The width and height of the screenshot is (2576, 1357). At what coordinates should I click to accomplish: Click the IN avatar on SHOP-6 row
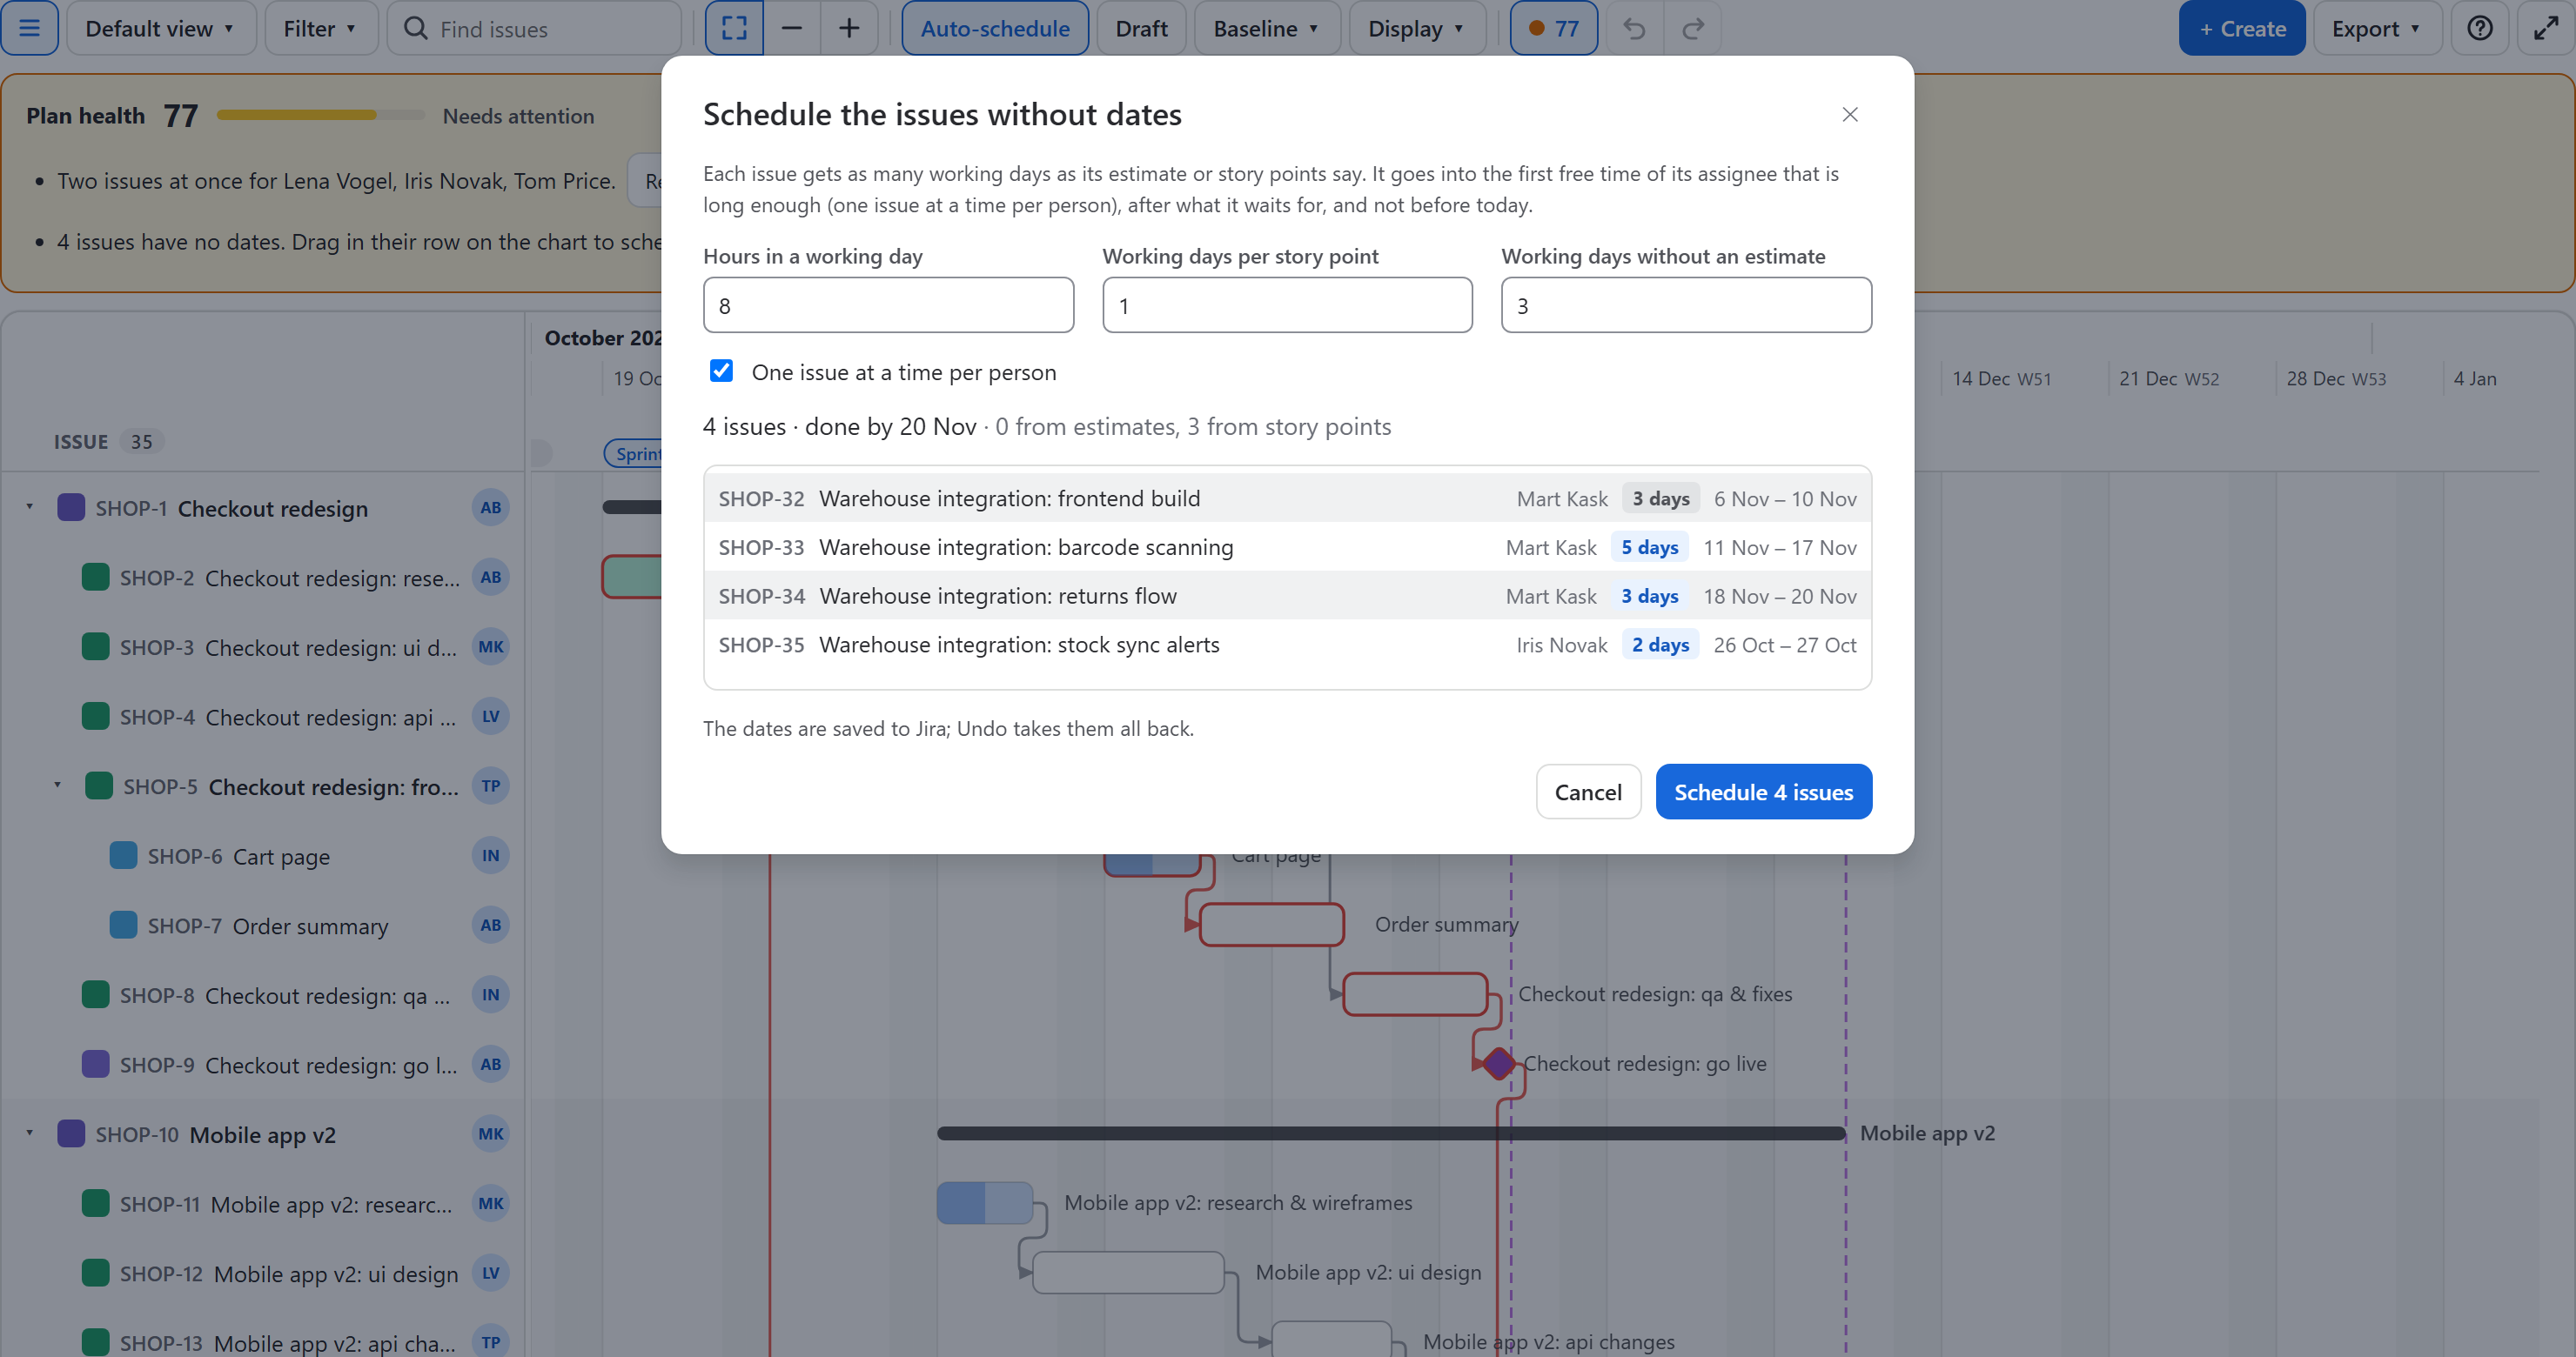(x=490, y=855)
